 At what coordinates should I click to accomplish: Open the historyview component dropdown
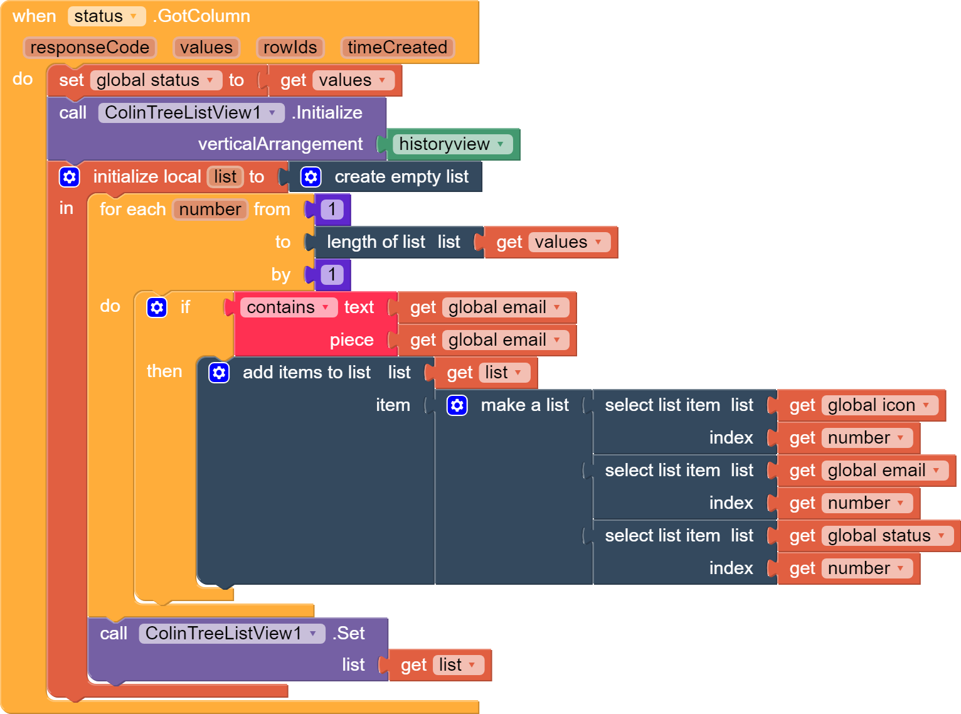click(500, 144)
